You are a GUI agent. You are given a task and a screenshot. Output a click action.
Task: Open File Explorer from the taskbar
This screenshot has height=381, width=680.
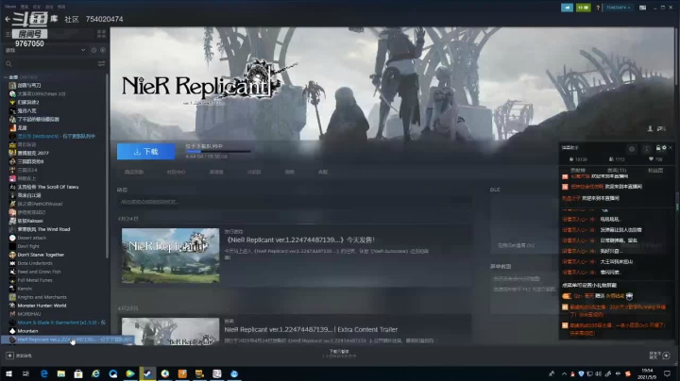coord(61,373)
